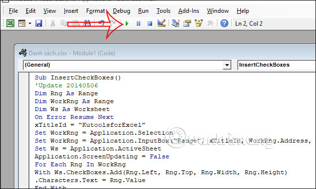
Task: Click the Application.Selection line
Action: [104, 133]
